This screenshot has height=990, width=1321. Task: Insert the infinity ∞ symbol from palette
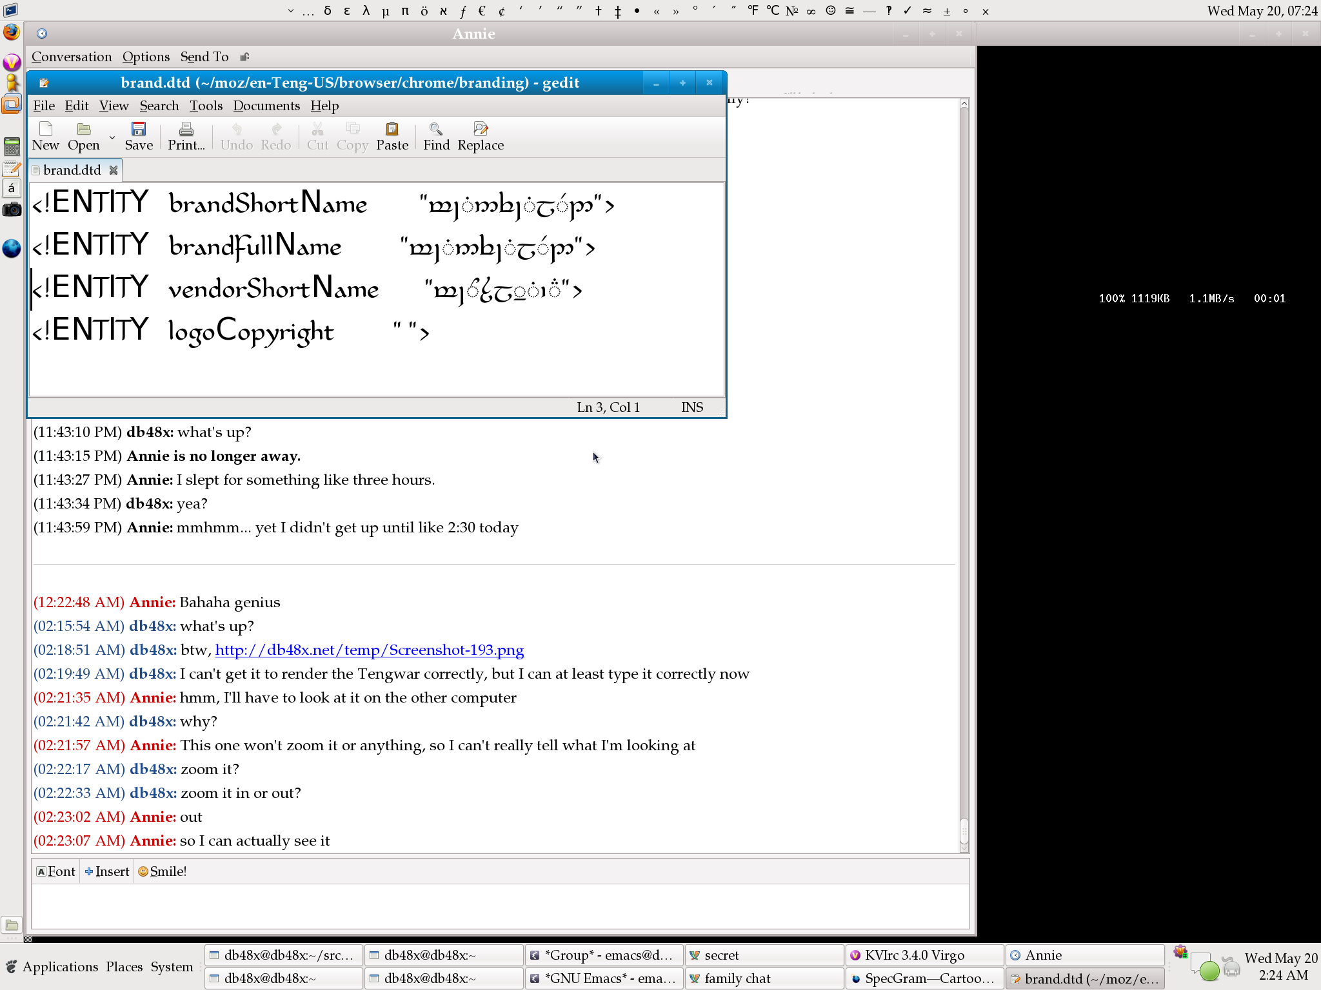click(x=811, y=11)
